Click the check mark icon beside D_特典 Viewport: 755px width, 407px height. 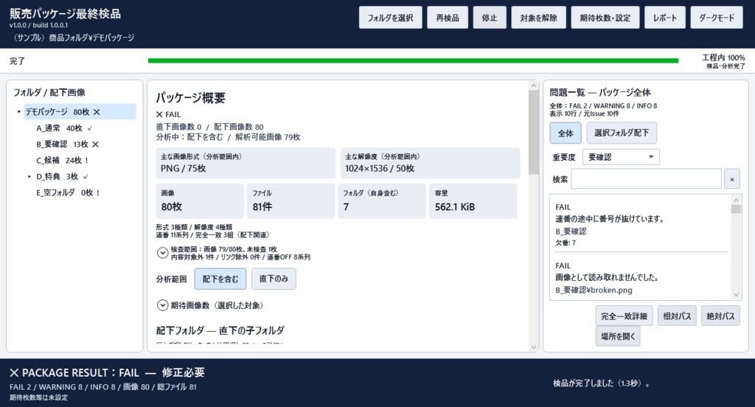(86, 177)
